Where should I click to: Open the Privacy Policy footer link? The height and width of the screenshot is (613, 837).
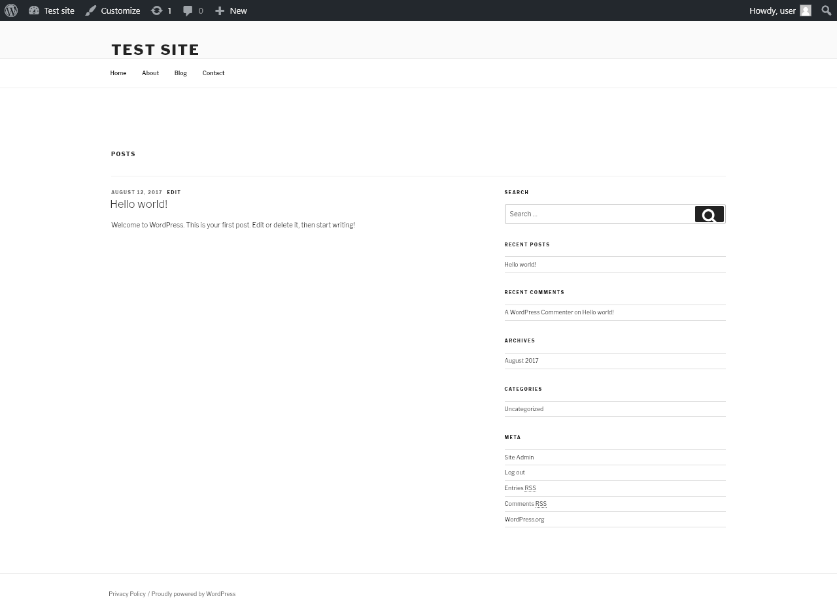coord(128,594)
